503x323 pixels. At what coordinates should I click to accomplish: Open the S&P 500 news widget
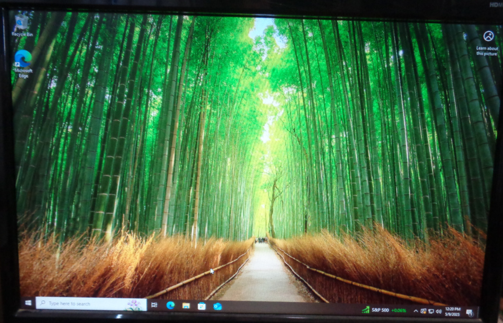pos(384,310)
